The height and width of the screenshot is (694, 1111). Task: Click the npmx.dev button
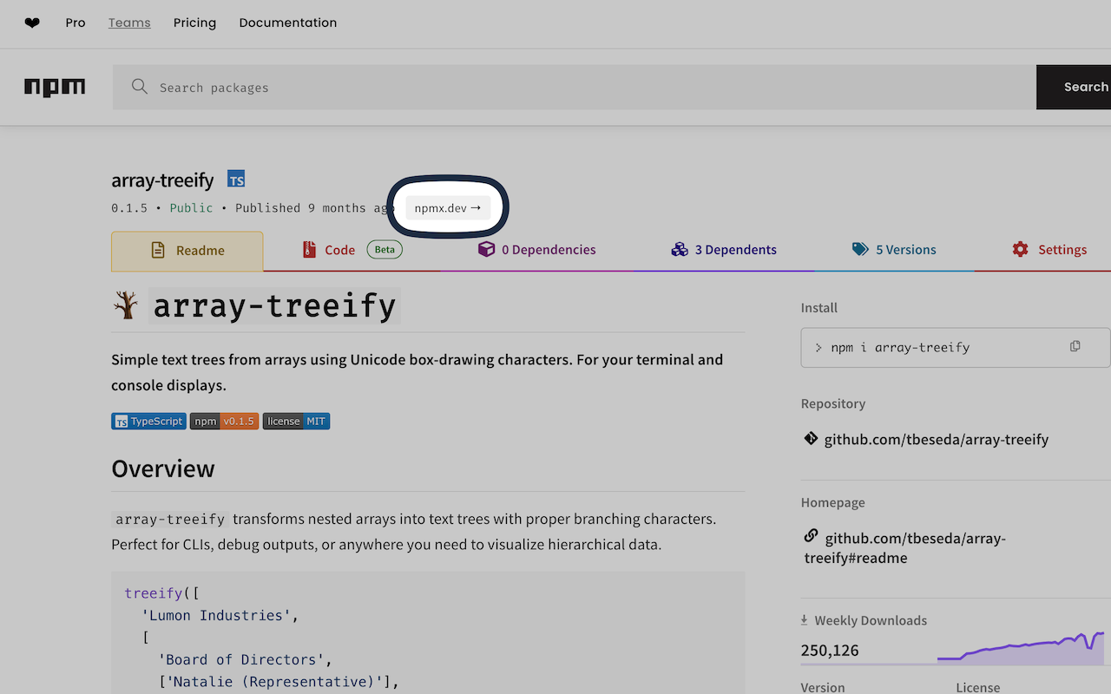(x=447, y=207)
